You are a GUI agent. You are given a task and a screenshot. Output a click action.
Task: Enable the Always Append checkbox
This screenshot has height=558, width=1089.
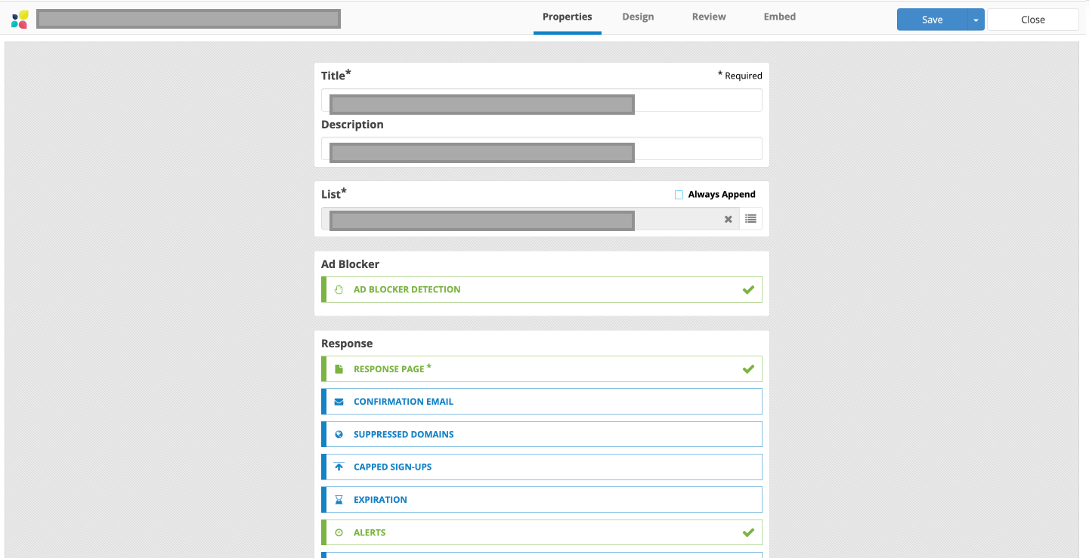[x=678, y=194]
